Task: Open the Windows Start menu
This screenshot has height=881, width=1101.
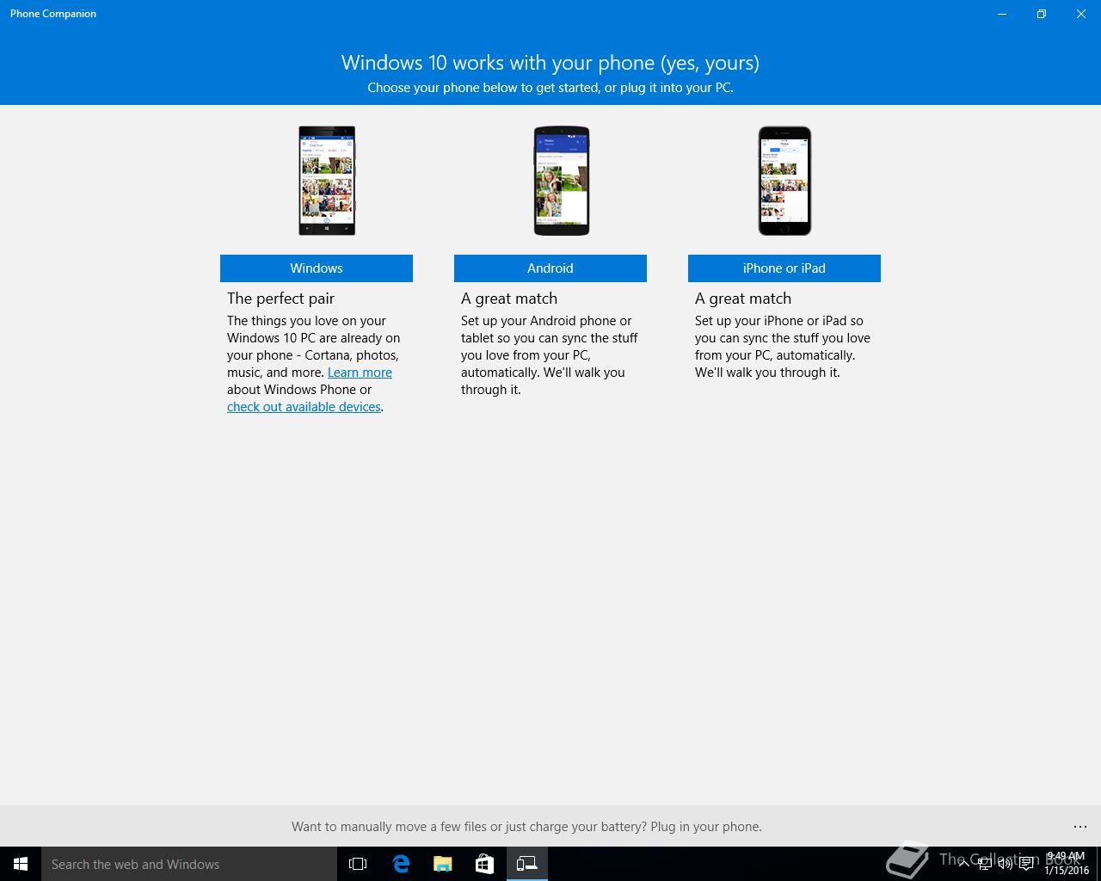Action: point(21,864)
